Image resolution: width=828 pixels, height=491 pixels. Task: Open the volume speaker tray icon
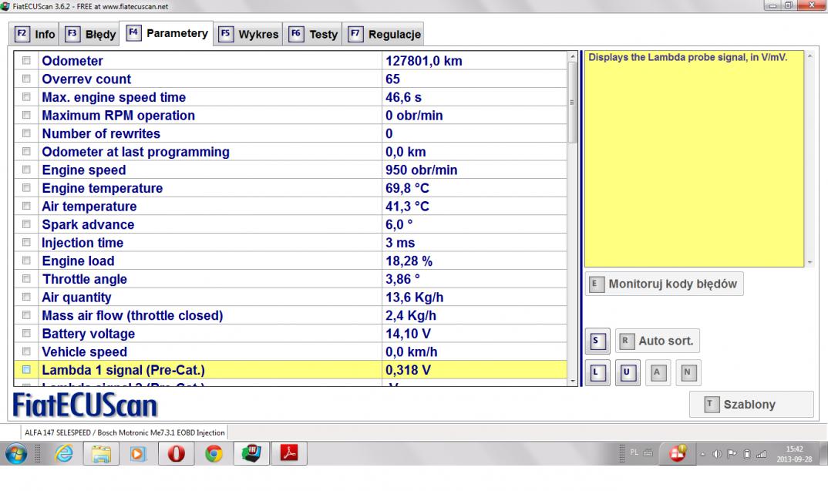(716, 454)
